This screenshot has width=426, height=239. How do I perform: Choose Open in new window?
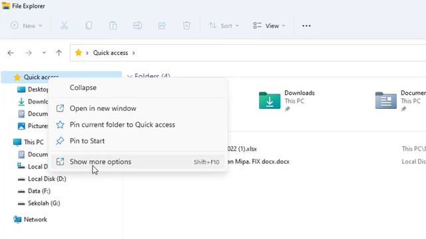click(x=138, y=108)
